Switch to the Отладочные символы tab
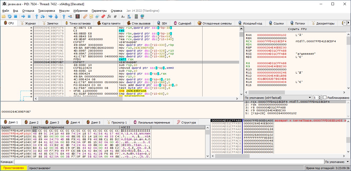The image size is (351, 171). [x=214, y=23]
